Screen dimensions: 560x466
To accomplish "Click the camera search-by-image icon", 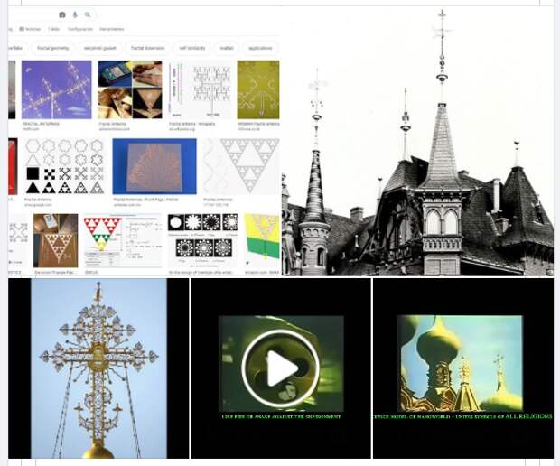I will tap(62, 14).
